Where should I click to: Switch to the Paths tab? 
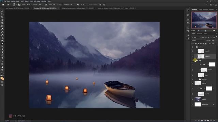pyautogui.click(x=205, y=34)
